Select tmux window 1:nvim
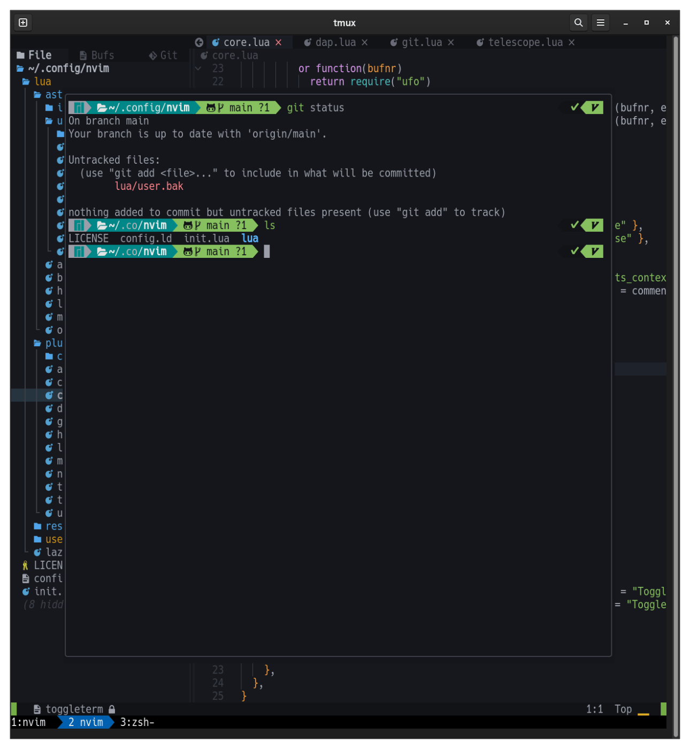Viewport: 690px width, 749px height. tap(28, 722)
